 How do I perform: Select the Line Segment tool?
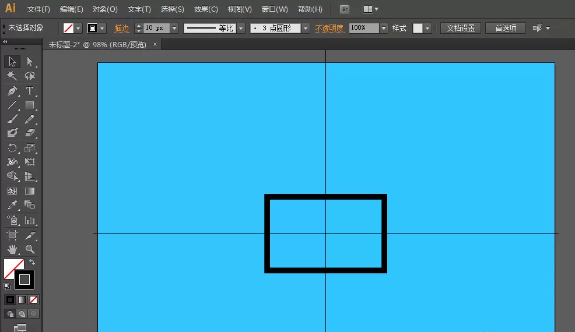(x=12, y=105)
